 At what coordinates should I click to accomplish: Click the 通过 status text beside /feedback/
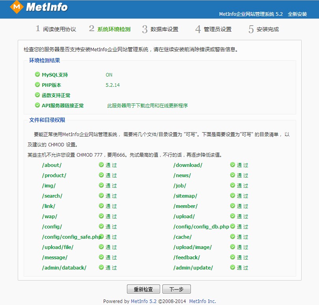243,257
